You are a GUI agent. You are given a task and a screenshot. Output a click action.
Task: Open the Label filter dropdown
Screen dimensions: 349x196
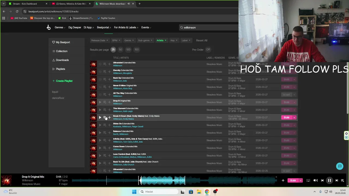click(x=186, y=40)
